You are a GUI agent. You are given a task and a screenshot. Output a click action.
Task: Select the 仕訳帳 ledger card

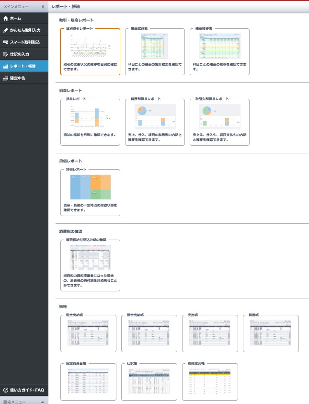click(x=149, y=381)
